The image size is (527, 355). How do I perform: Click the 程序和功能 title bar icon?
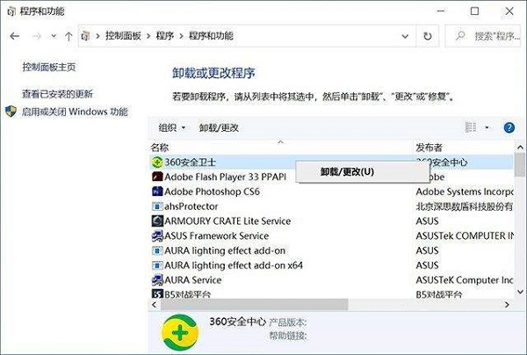pos(11,11)
